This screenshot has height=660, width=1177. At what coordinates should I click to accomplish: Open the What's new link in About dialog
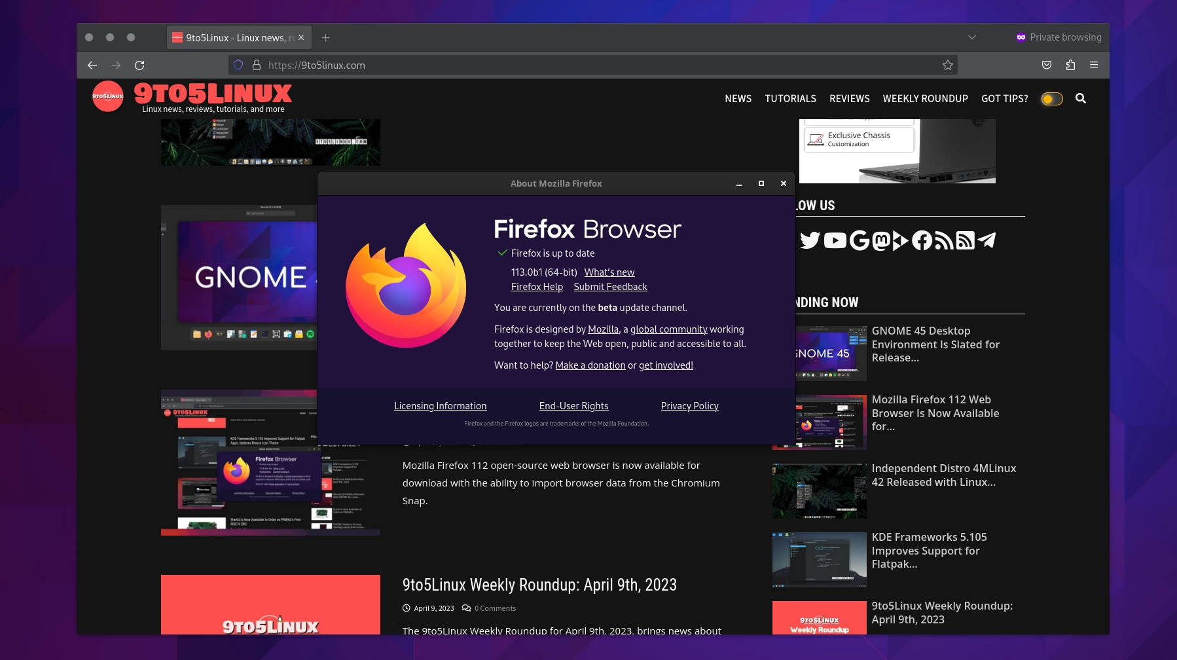609,272
